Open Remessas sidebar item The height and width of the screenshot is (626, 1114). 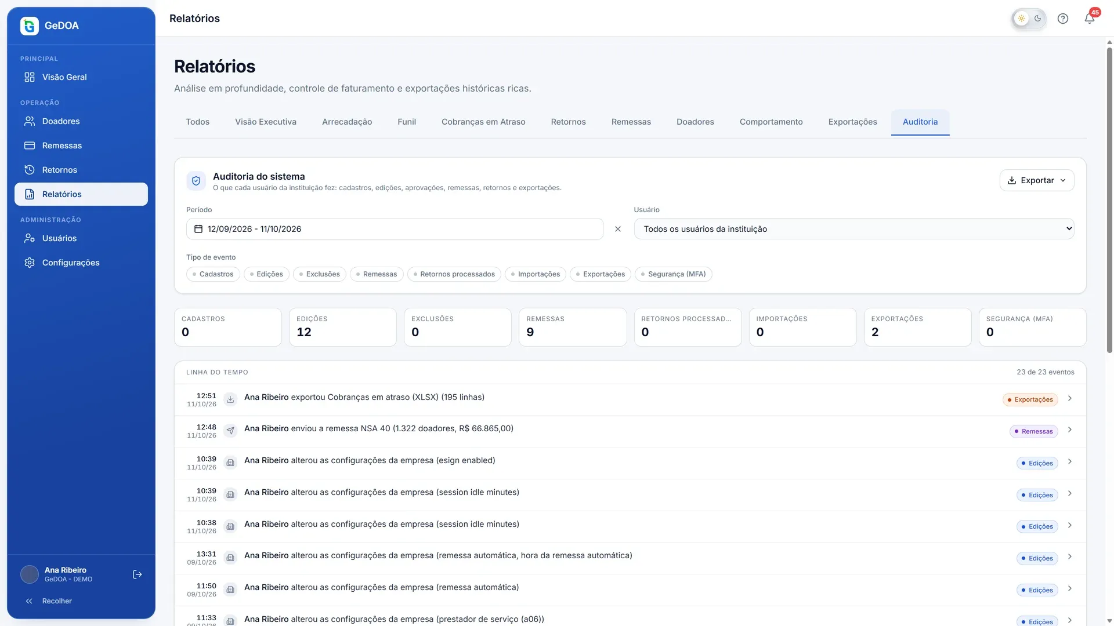point(81,145)
